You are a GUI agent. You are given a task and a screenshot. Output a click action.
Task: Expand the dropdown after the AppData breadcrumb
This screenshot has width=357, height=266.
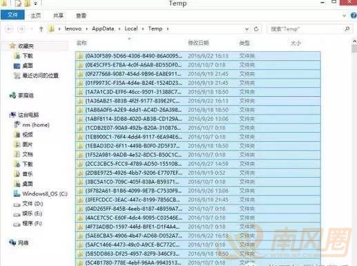119,29
